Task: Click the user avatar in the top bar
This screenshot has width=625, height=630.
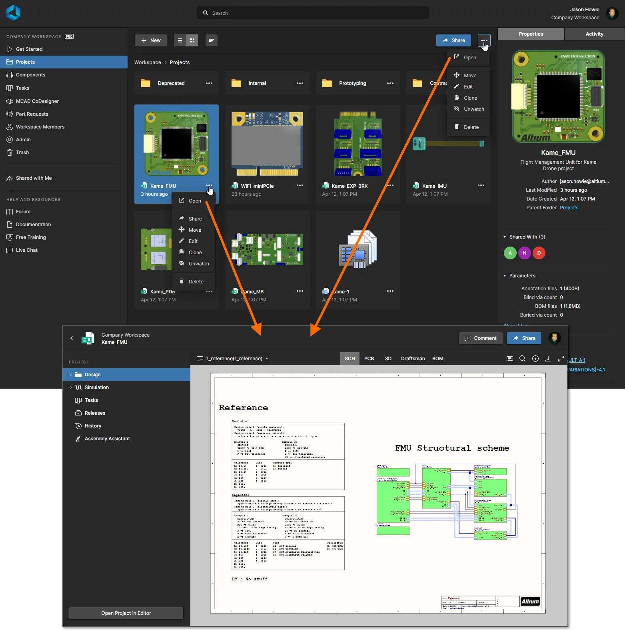Action: [612, 13]
